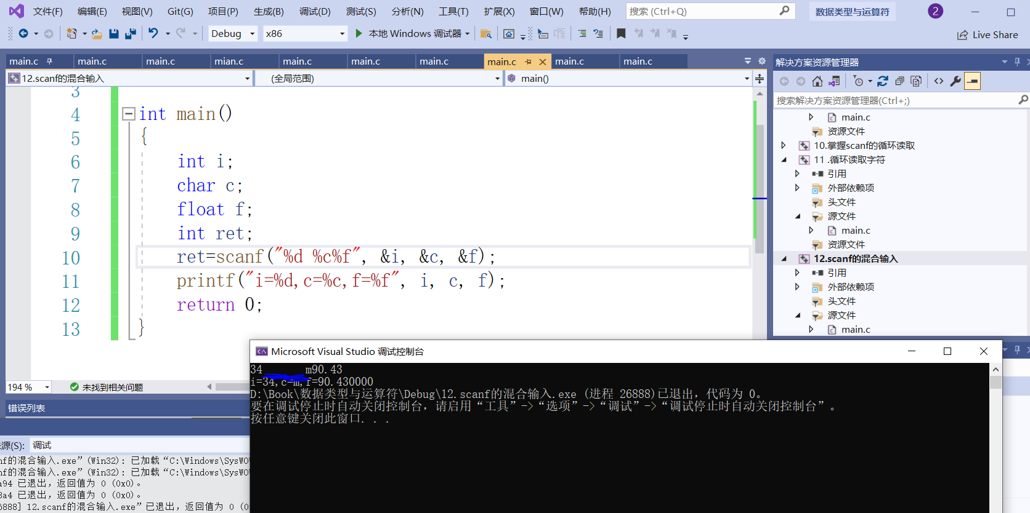The height and width of the screenshot is (513, 1030).
Task: Collapse All icon in Solution Explorer toolbar
Action: [x=899, y=81]
